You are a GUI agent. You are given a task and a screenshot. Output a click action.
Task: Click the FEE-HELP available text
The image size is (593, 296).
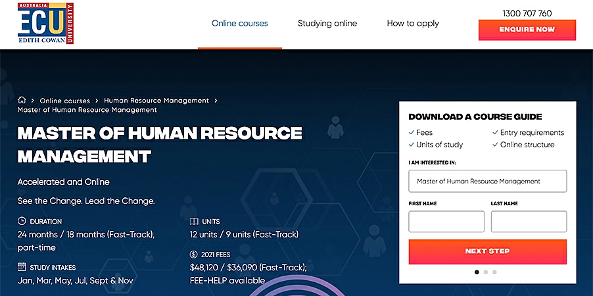pos(227,281)
